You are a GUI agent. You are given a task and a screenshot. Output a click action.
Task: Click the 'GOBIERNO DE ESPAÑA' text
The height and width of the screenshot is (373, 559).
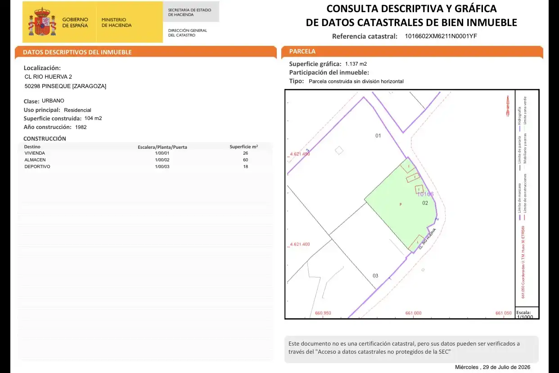pyautogui.click(x=75, y=22)
